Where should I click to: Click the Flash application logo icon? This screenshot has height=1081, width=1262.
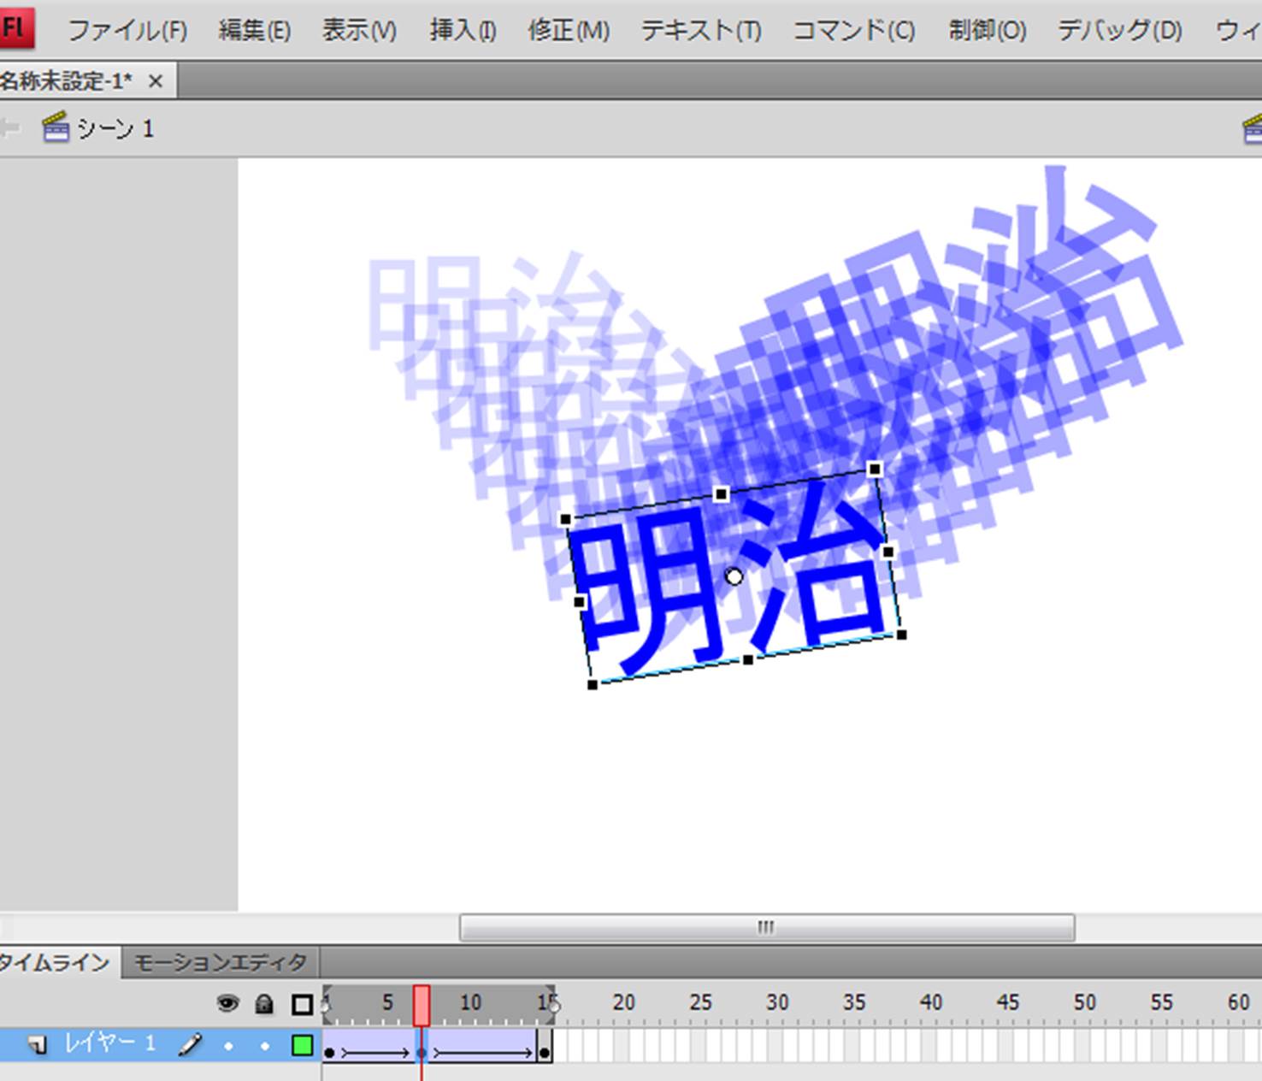(x=15, y=27)
